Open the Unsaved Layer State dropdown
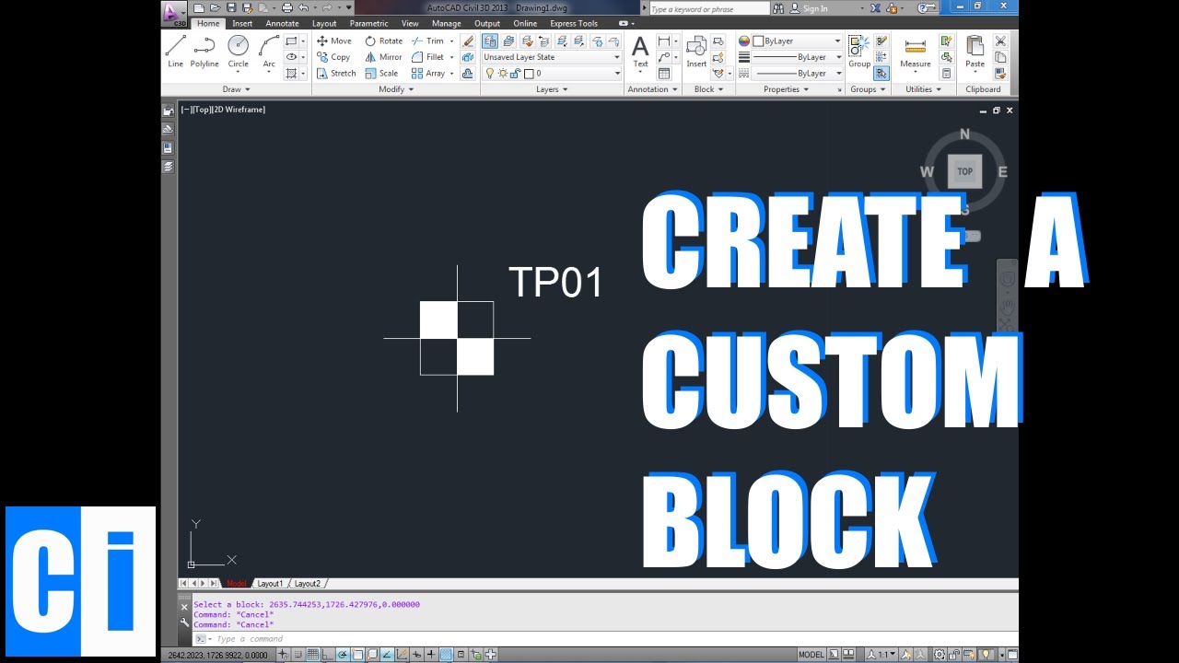This screenshot has width=1179, height=663. coord(552,57)
